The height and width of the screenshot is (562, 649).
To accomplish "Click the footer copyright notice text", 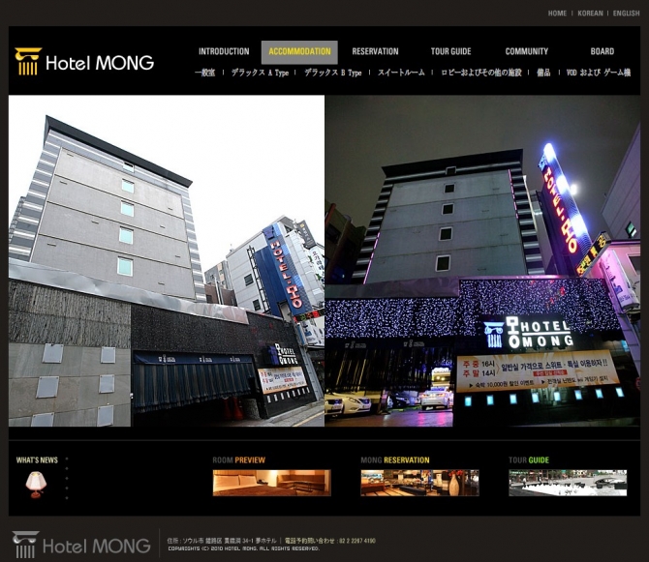I will [x=243, y=548].
